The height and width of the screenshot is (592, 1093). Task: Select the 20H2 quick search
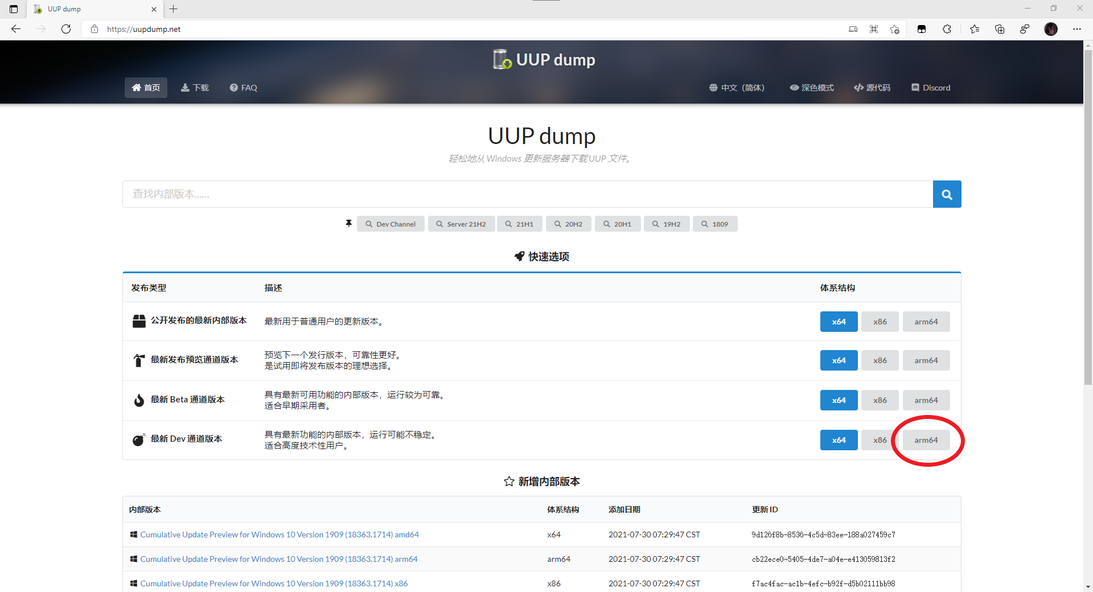pos(568,224)
